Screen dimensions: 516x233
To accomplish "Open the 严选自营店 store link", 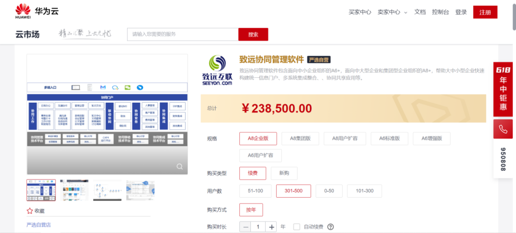I will [39, 225].
